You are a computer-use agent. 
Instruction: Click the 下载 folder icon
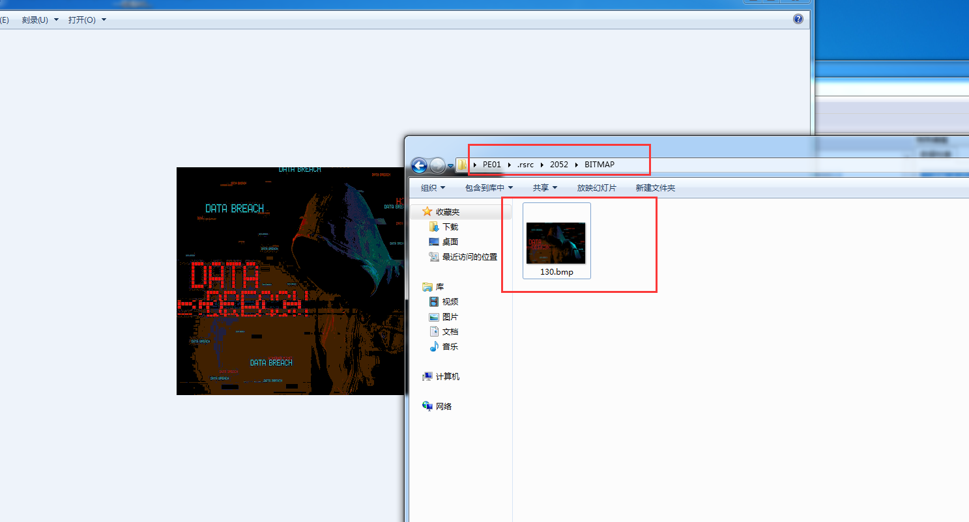[434, 227]
